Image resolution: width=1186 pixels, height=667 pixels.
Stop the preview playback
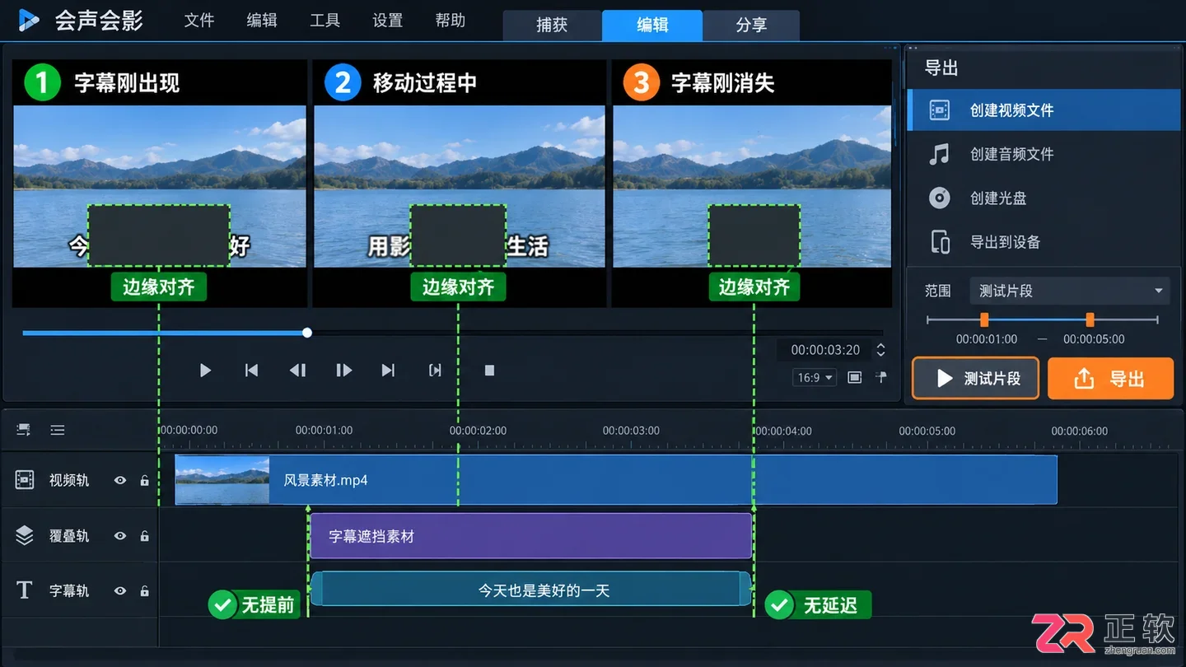click(x=489, y=371)
